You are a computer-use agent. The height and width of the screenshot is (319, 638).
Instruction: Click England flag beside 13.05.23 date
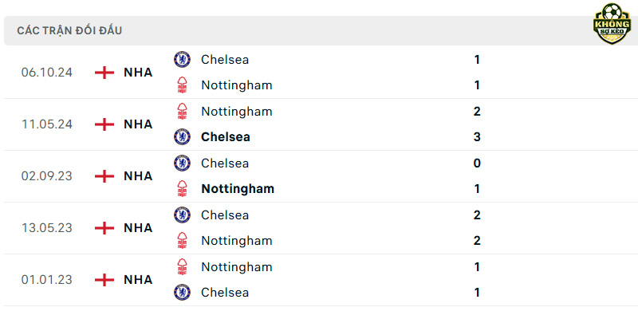click(104, 228)
